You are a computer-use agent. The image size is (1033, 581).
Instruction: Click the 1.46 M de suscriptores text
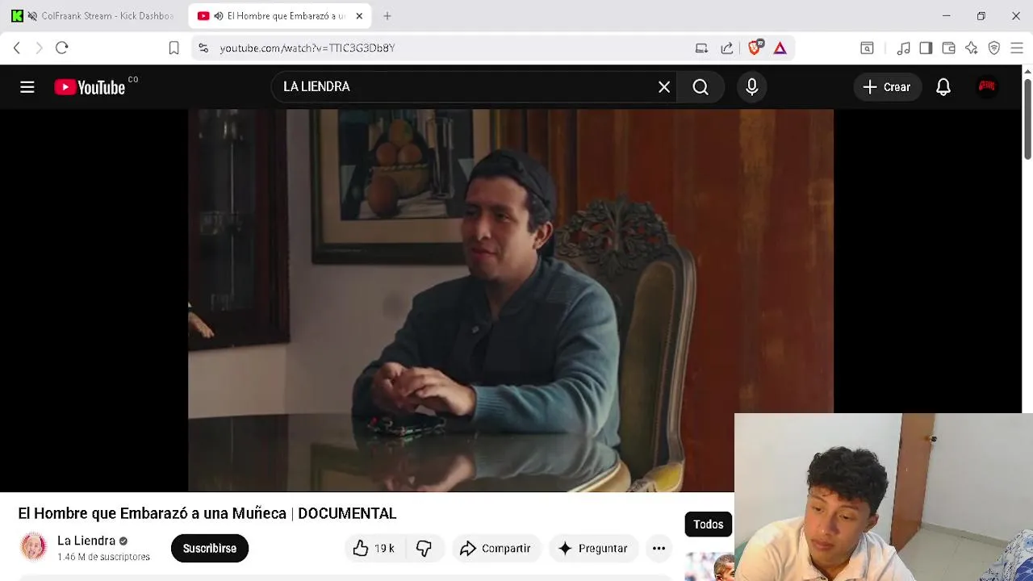click(103, 557)
